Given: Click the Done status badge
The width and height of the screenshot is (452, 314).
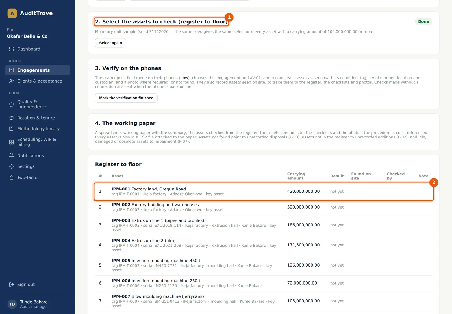Looking at the screenshot, I should [423, 21].
